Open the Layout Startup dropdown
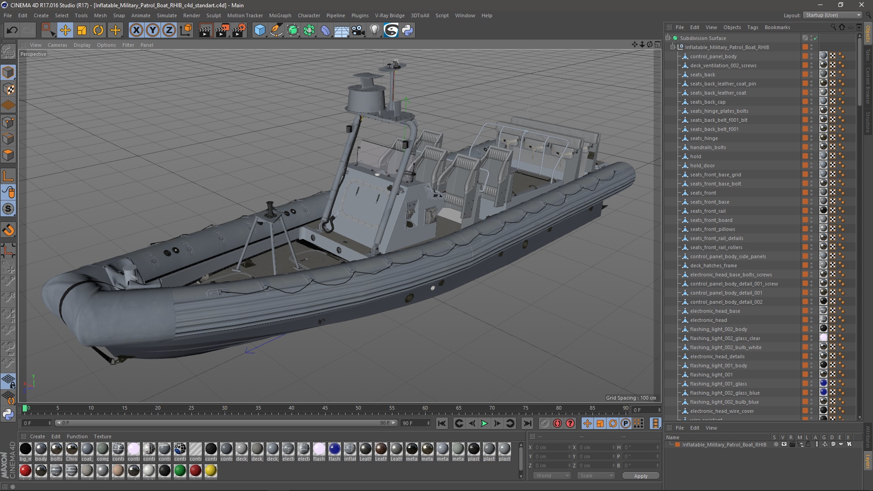 [x=833, y=15]
